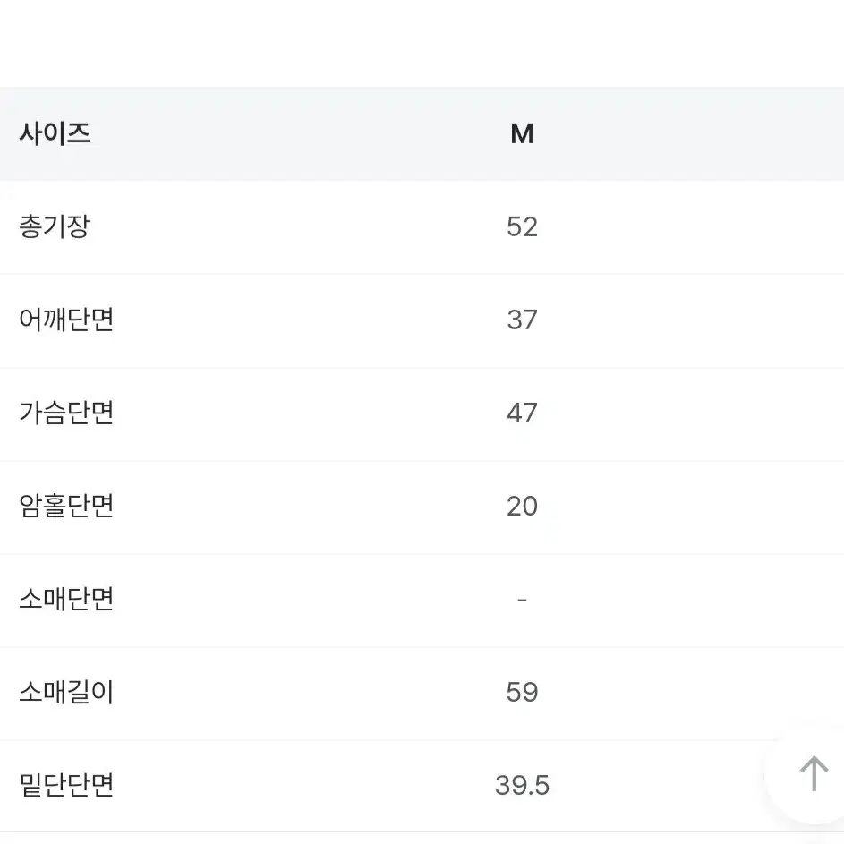Click the 소매단면 row label
Viewport: 844px width, 844px height.
[x=66, y=599]
